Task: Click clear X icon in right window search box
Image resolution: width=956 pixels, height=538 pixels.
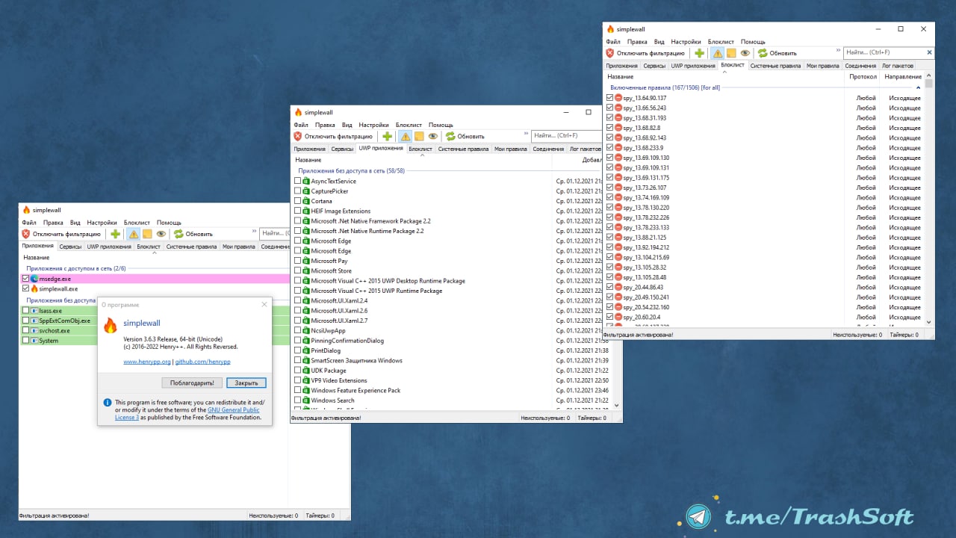Action: [929, 52]
